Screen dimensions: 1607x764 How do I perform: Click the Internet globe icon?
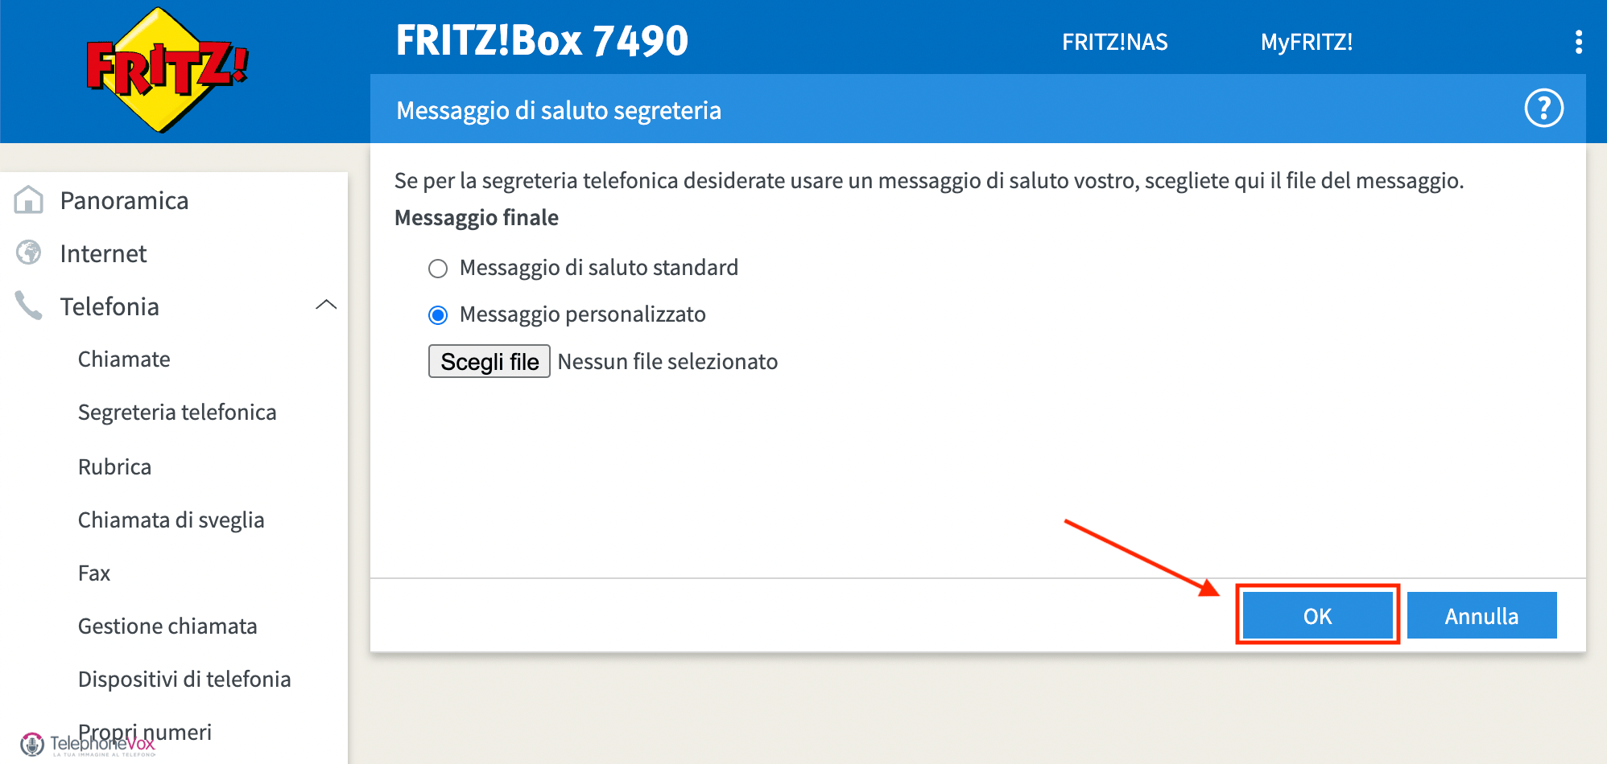click(29, 253)
